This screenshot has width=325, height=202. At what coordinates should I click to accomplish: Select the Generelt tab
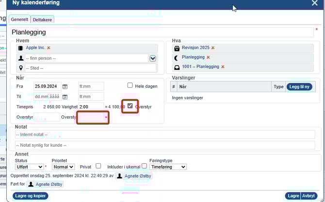[x=19, y=19]
